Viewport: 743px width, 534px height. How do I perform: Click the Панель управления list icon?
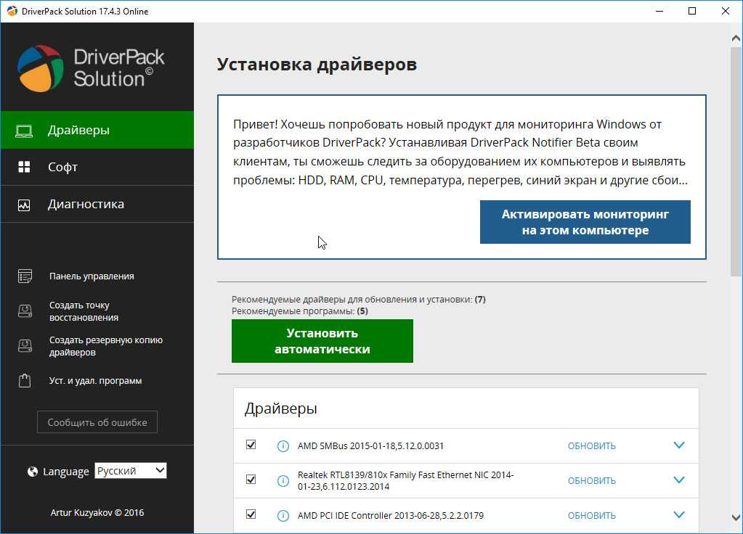(x=25, y=276)
